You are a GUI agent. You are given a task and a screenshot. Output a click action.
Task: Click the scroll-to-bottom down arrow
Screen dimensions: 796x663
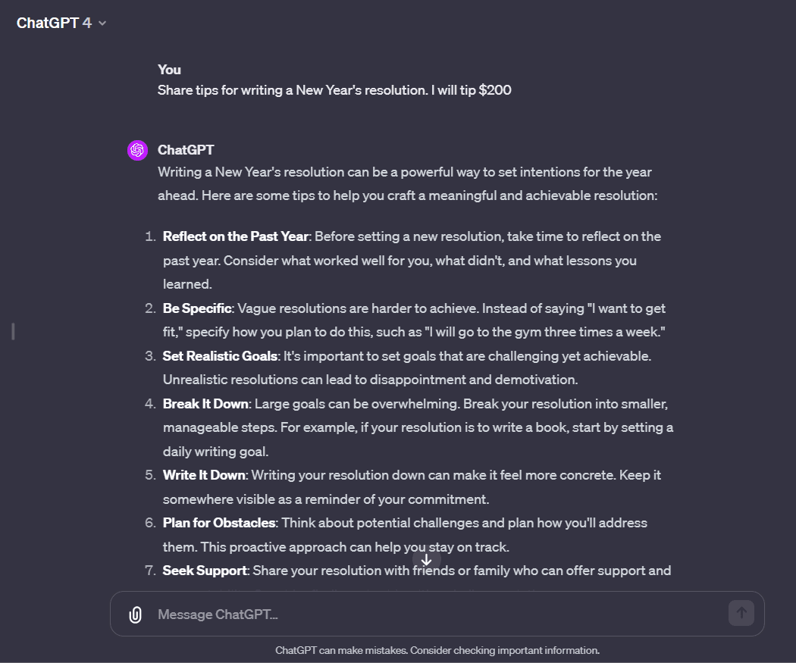point(426,560)
